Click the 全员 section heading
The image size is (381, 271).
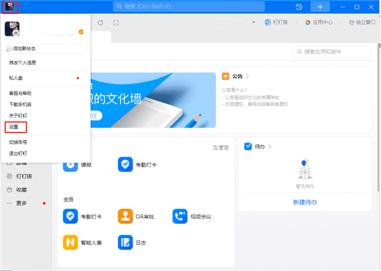[x=69, y=200]
